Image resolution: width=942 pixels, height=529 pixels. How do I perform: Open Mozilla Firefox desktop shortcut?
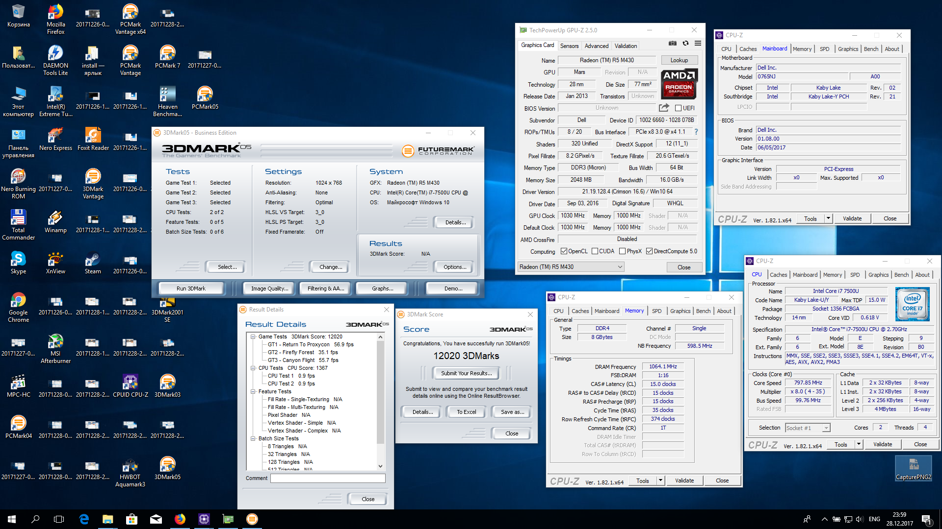point(55,20)
